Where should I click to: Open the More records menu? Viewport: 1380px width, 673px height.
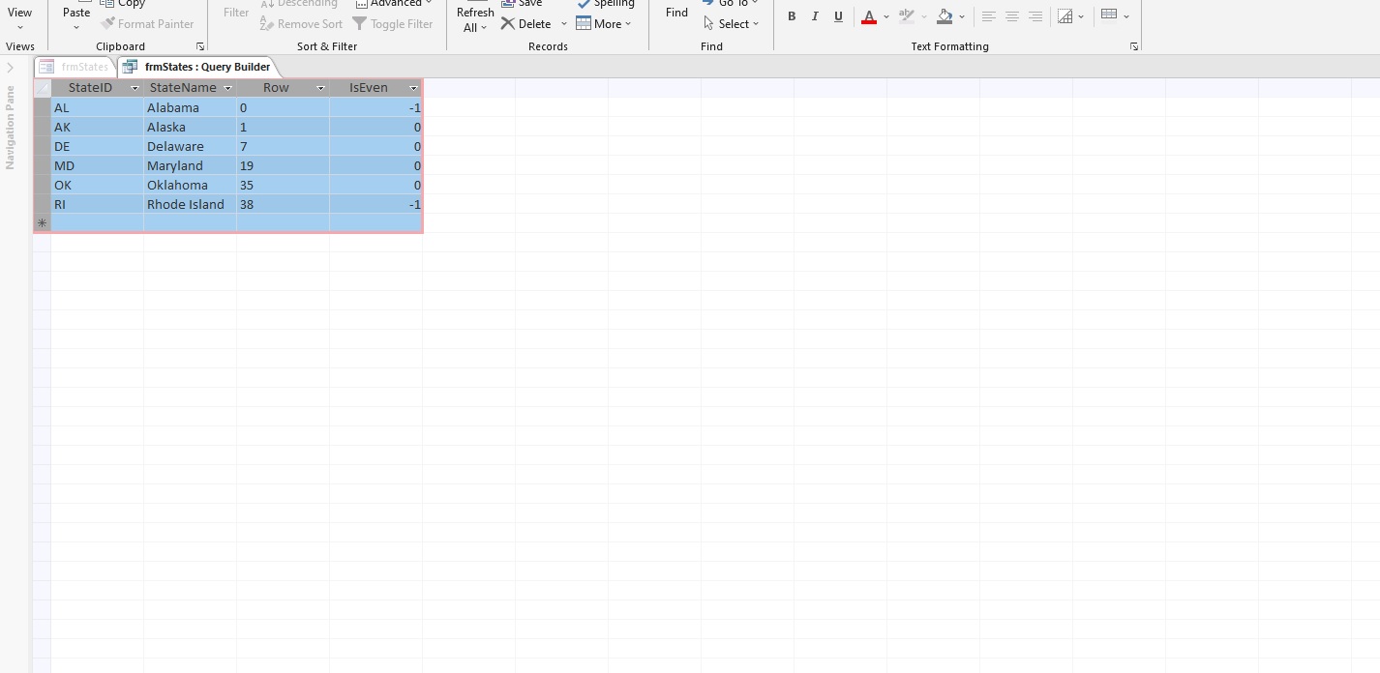(x=604, y=24)
